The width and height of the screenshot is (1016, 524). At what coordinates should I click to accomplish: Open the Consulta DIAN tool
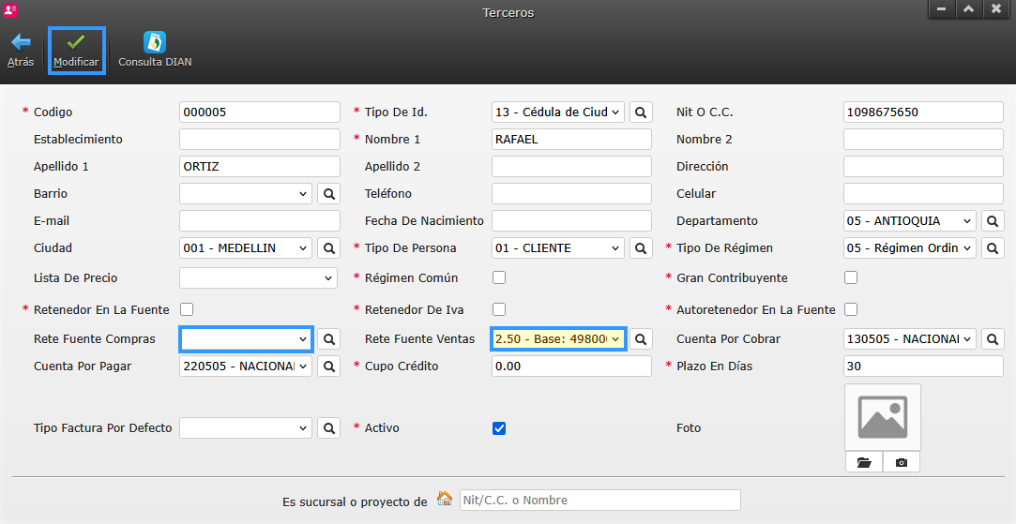pos(155,43)
